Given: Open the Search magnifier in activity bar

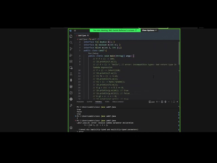Looking at the screenshot, I should (71, 42).
